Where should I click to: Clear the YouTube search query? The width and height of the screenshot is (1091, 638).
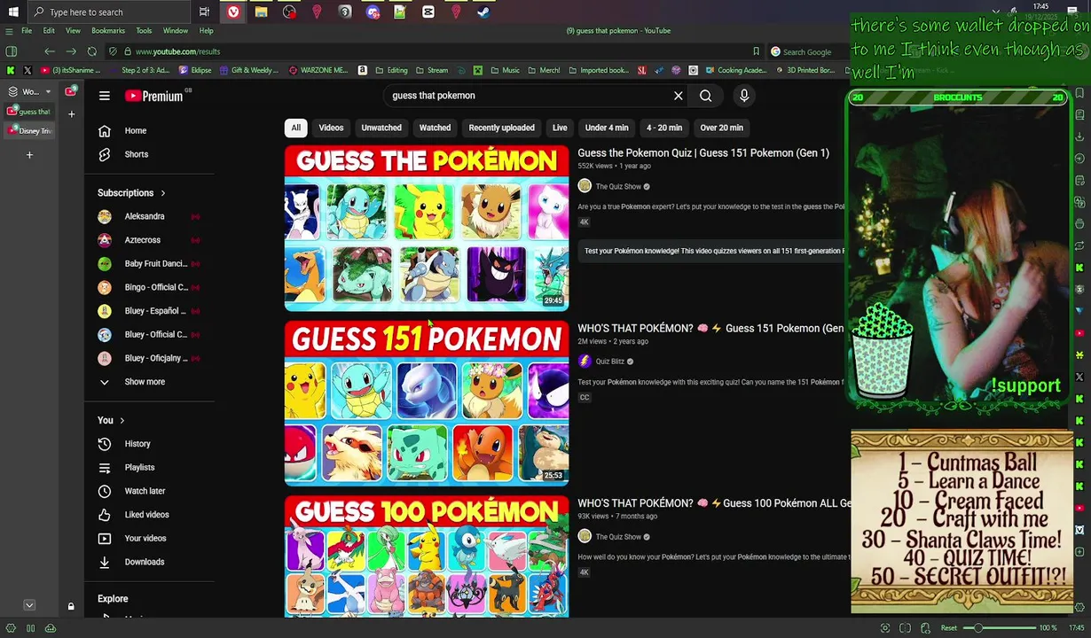(679, 96)
